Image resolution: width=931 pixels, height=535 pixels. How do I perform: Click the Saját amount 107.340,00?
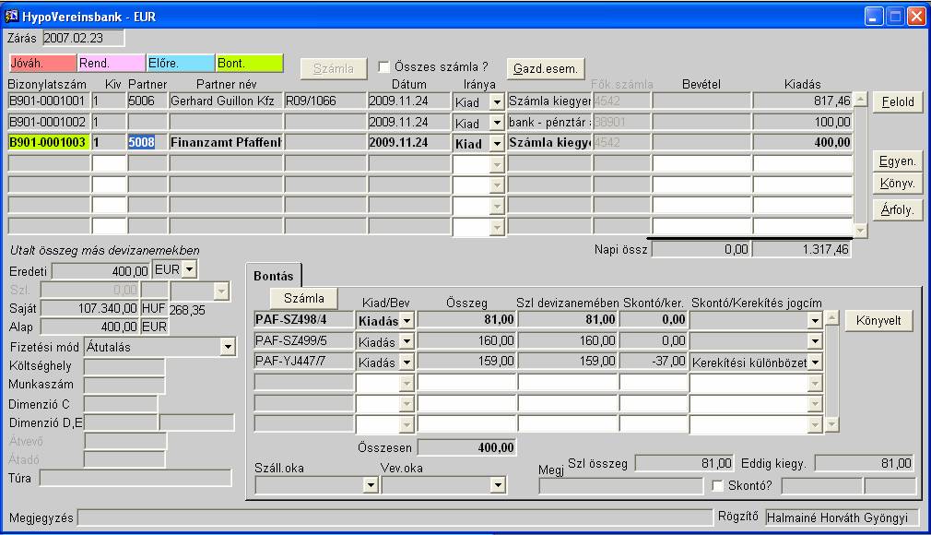tap(89, 308)
